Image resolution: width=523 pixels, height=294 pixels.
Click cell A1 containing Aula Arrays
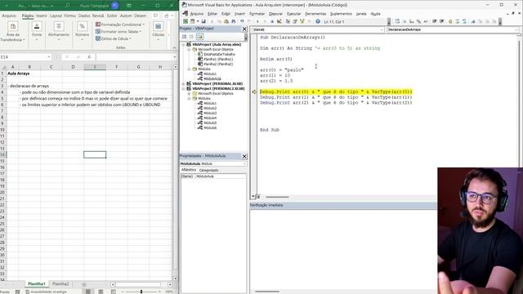click(x=13, y=73)
